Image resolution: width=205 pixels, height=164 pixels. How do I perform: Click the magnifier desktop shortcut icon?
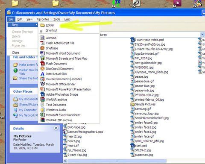coord(137,3)
